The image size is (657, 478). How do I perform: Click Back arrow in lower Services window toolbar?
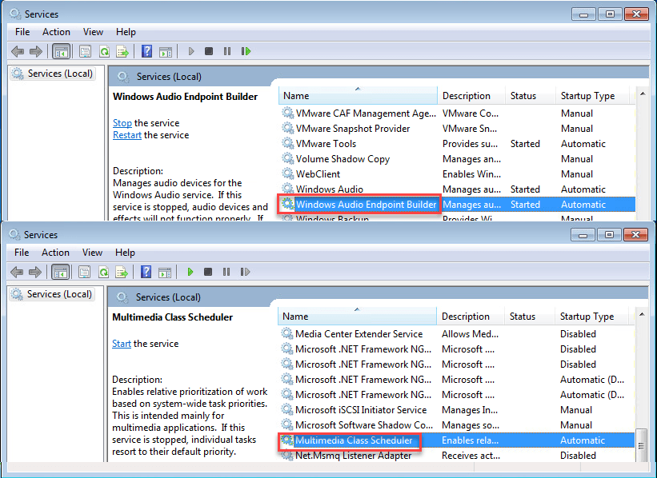pos(17,272)
